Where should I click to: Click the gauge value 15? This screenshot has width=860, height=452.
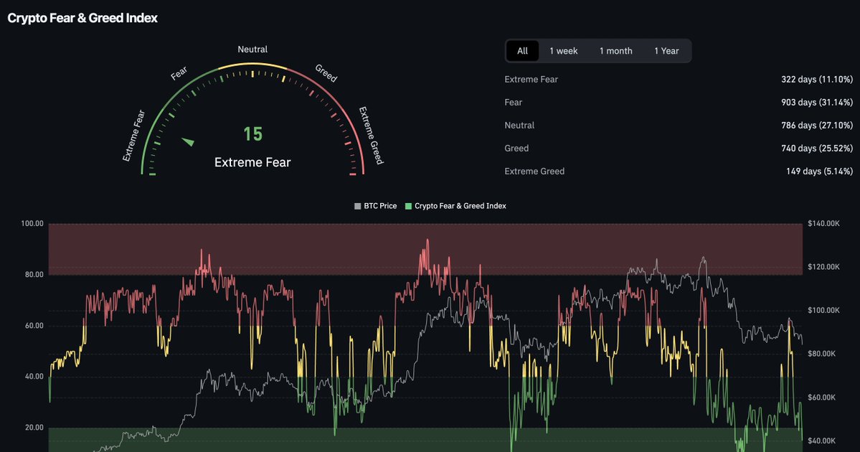tap(253, 134)
